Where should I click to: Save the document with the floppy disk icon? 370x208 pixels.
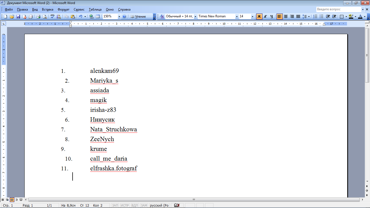(x=18, y=17)
